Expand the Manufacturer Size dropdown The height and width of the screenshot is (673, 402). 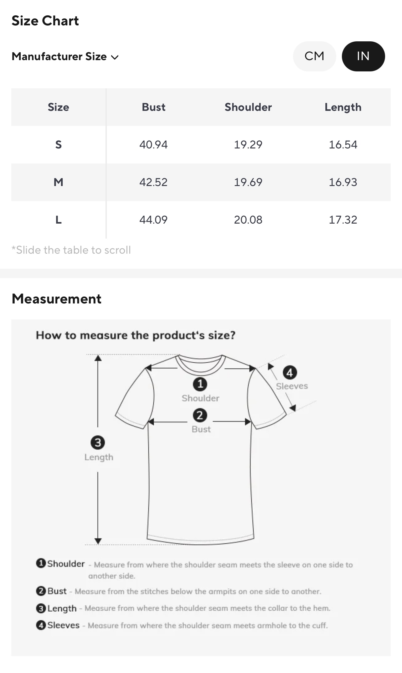(x=59, y=56)
